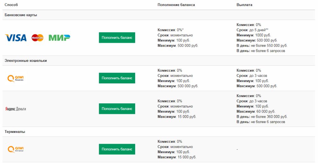The image size is (318, 163).
Task: Click 'Минимум: 1000 руб.' payout text
Action: [x=254, y=35]
